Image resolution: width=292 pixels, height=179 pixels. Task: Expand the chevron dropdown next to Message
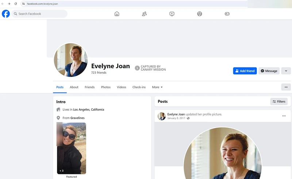tap(286, 71)
